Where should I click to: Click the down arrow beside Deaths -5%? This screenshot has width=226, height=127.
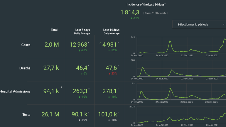pos(81,74)
